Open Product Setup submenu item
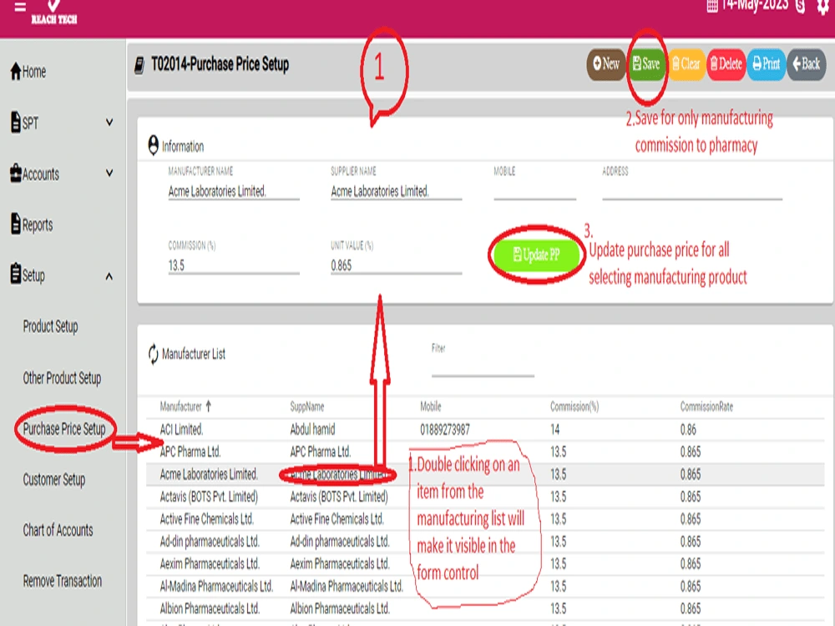Screen dimensions: 835x626 (x=51, y=326)
